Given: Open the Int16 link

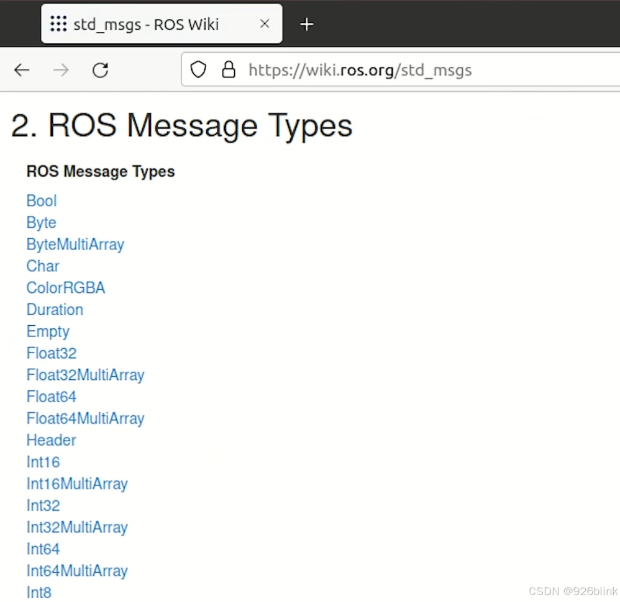Looking at the screenshot, I should pos(43,462).
